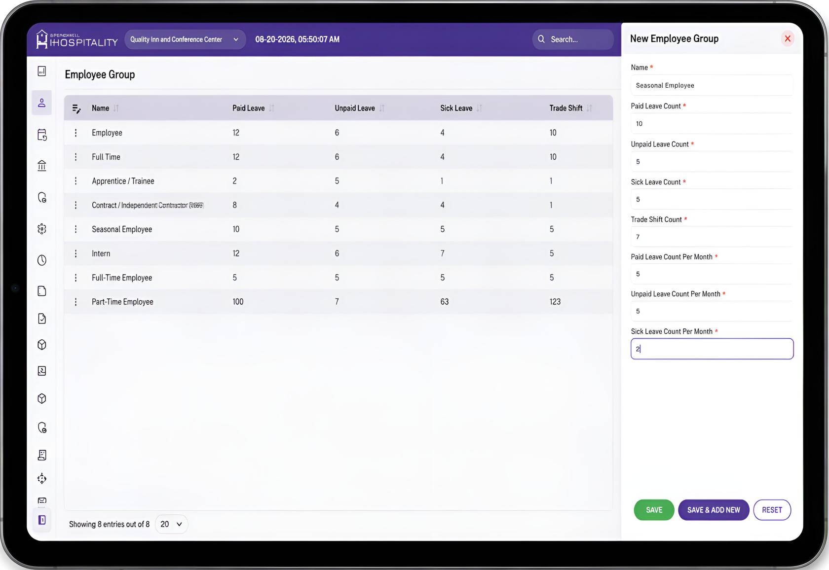The width and height of the screenshot is (829, 570).
Task: Close the New Employee Group panel
Action: (788, 38)
